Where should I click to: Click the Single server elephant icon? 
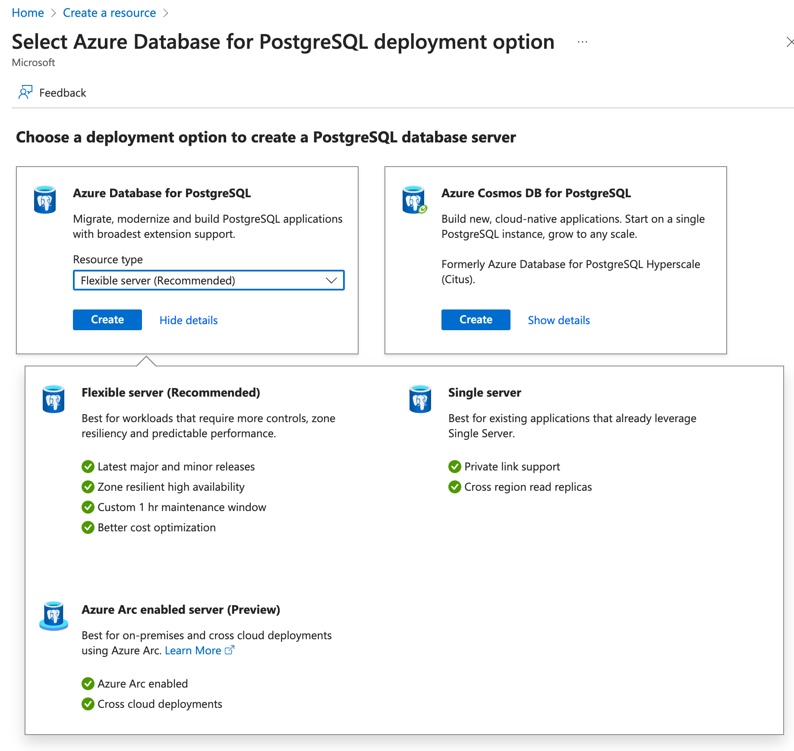420,399
